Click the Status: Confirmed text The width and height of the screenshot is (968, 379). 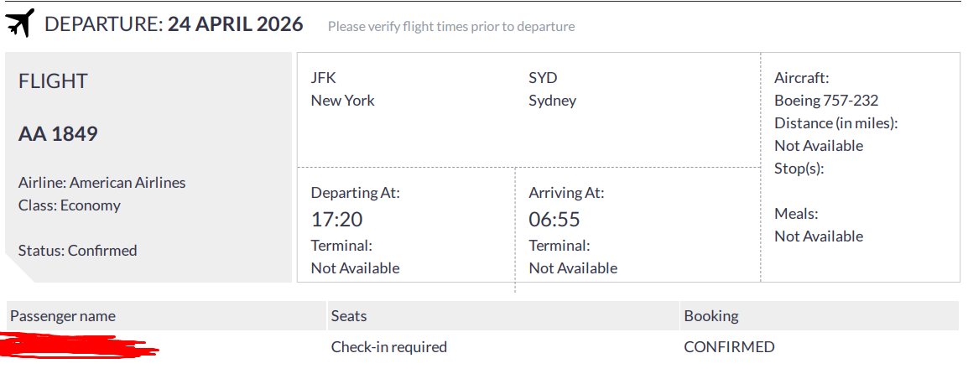click(77, 251)
